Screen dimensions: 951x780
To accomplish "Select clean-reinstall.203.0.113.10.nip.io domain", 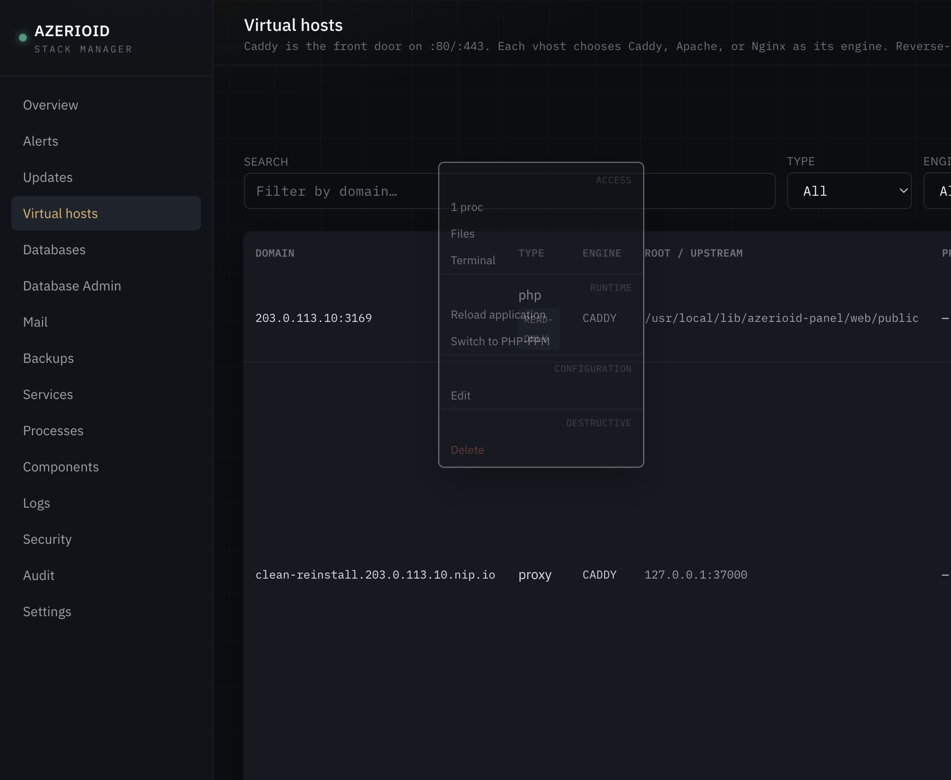I will tap(375, 575).
